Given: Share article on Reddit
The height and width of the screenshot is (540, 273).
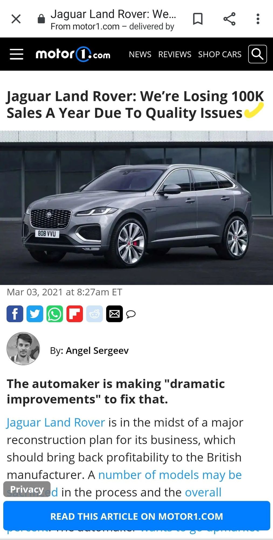Looking at the screenshot, I should pos(95,314).
